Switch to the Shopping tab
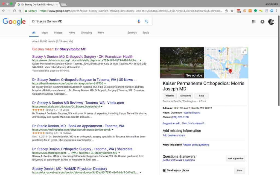Viewport: 280px width, 175px height. tap(86, 33)
